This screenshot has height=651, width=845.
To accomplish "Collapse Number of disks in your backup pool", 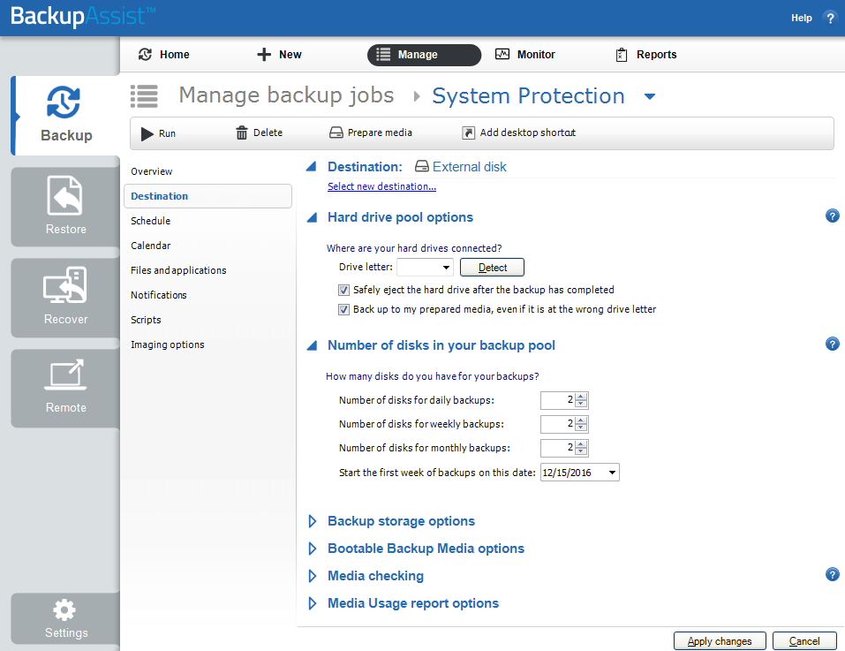I will coord(312,345).
